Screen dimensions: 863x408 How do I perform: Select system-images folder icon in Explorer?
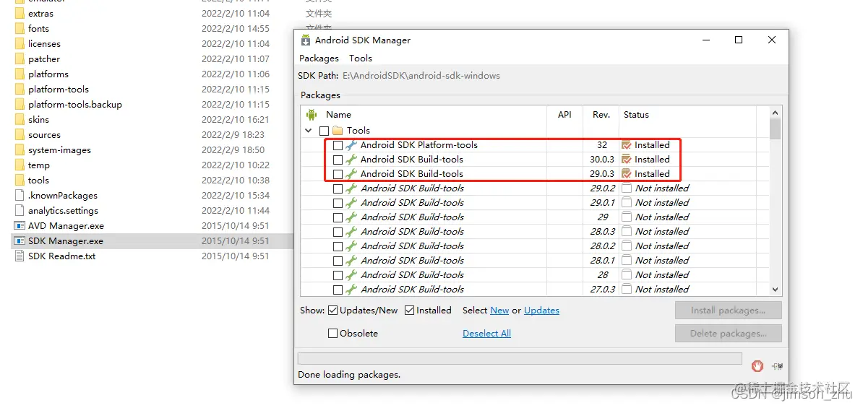[x=20, y=150]
